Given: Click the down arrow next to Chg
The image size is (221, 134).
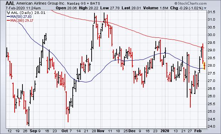Looking at the screenshot, I should (x=205, y=8).
